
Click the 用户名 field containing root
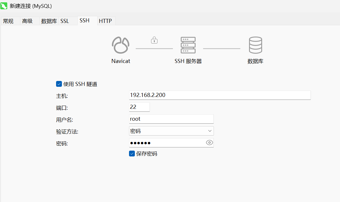171,119
